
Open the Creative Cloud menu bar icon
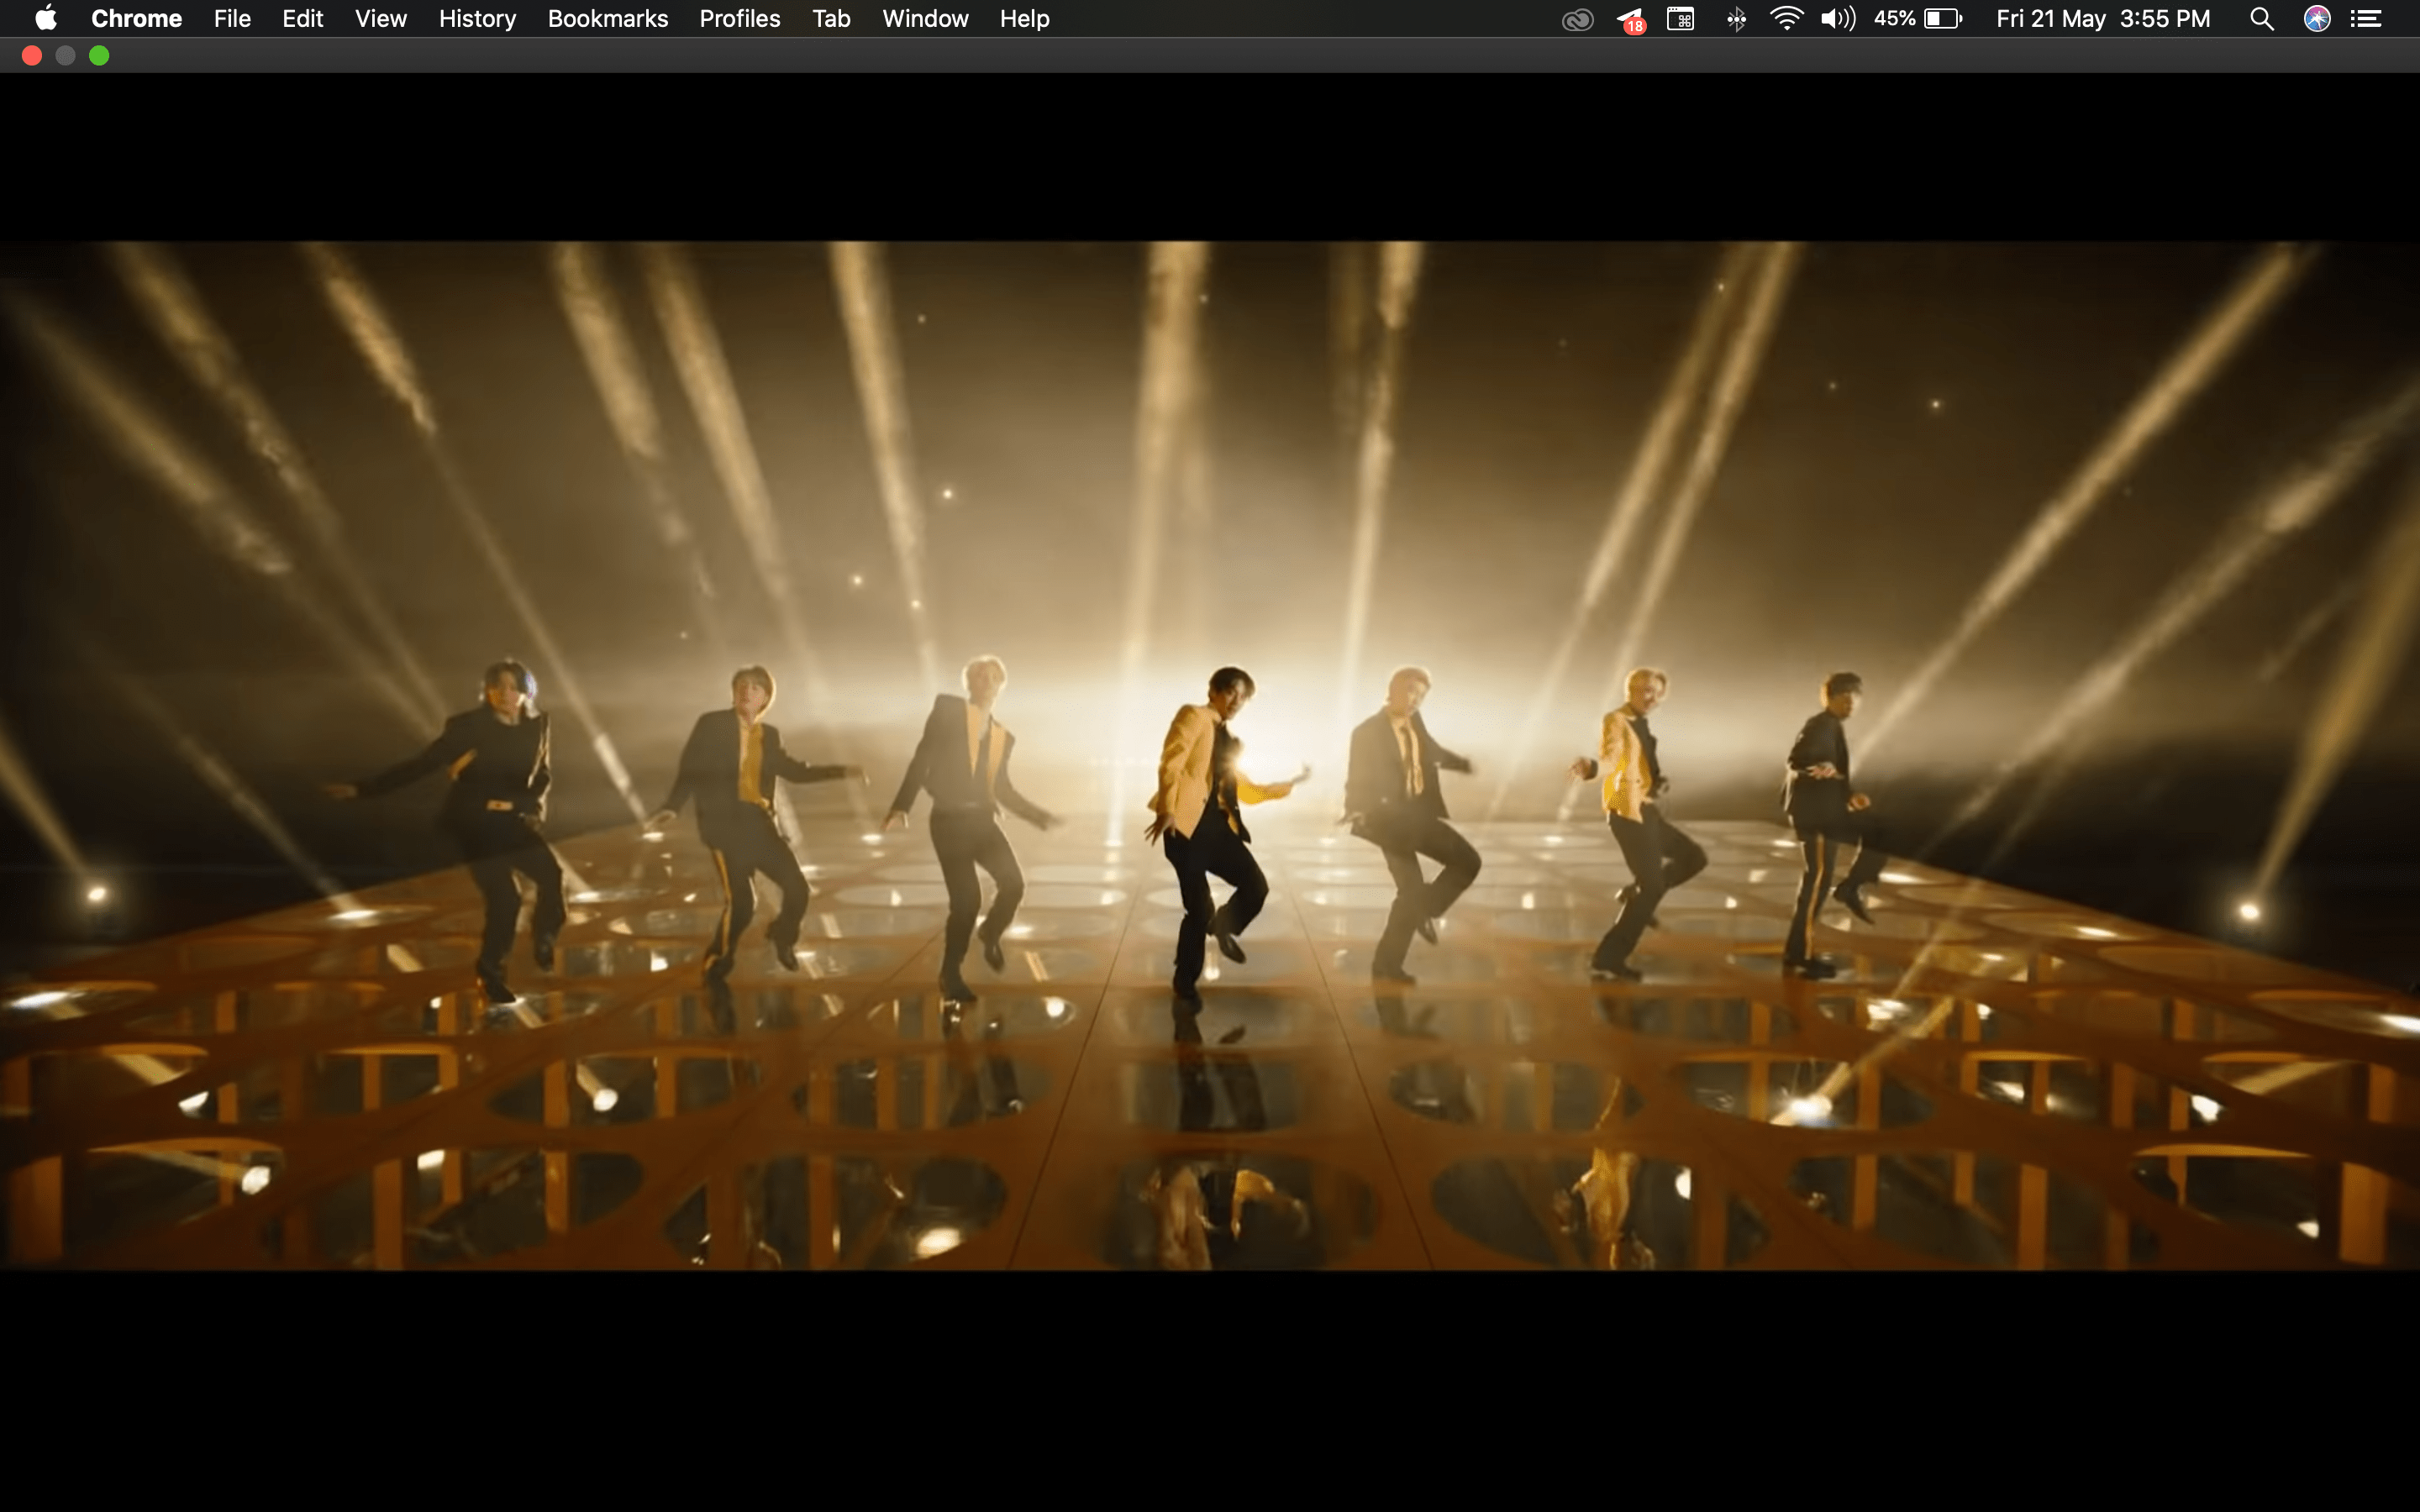pyautogui.click(x=1577, y=19)
